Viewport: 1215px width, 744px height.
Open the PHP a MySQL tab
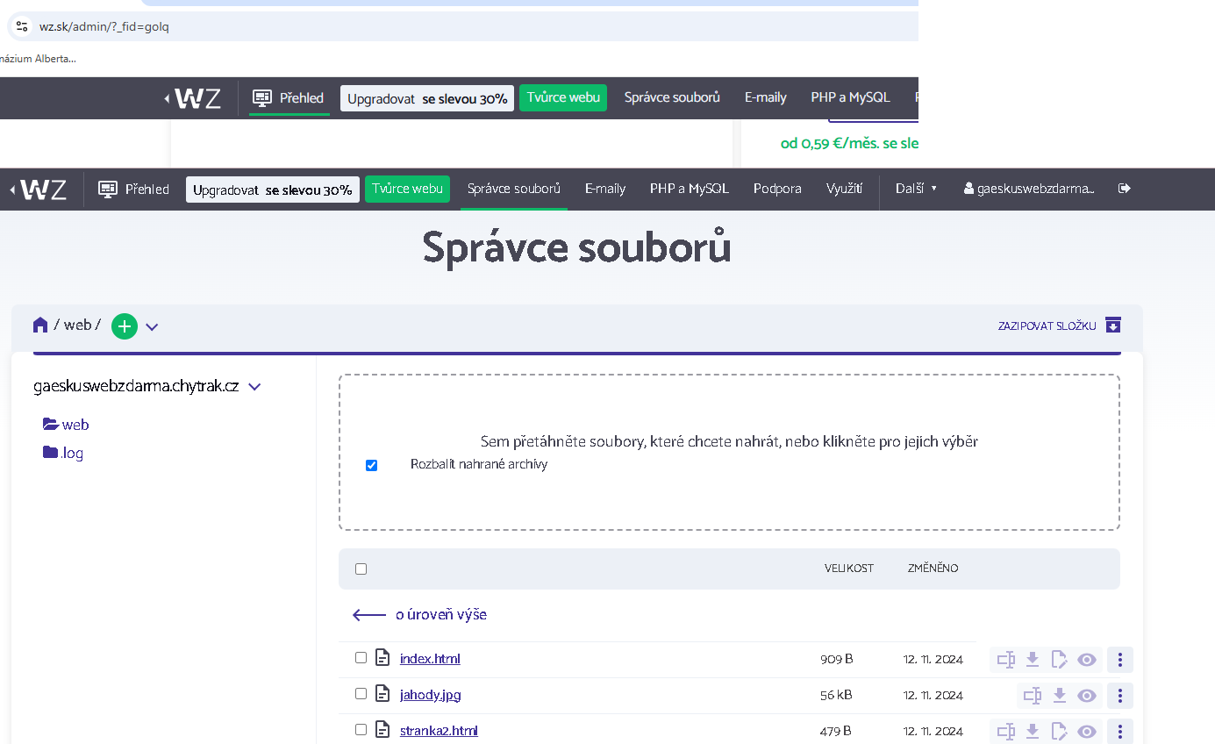(x=689, y=189)
